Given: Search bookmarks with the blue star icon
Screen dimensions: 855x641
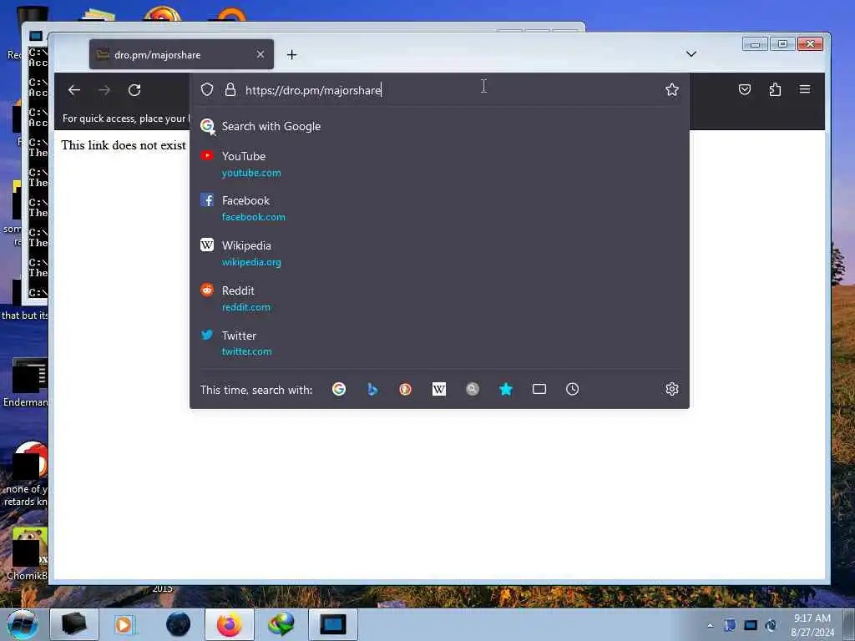Looking at the screenshot, I should tap(506, 389).
